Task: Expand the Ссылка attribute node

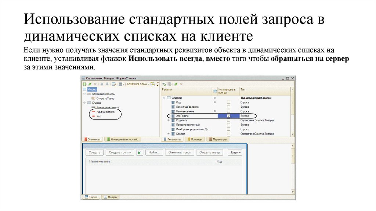Action: 168,134
